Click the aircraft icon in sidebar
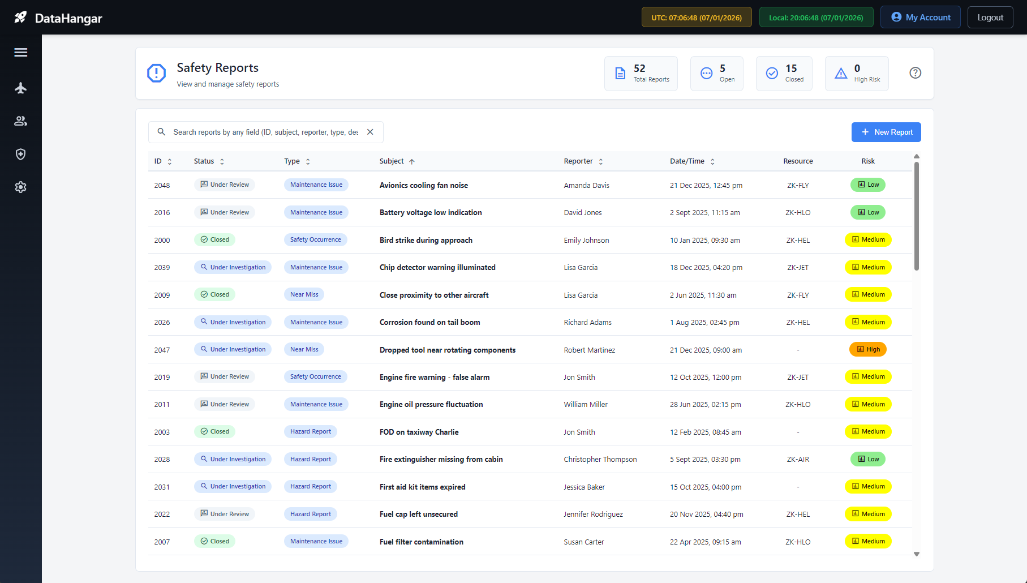 click(x=21, y=88)
